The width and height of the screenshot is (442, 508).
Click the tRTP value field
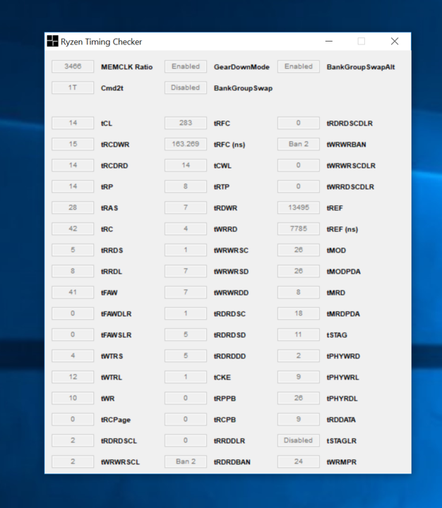(186, 186)
